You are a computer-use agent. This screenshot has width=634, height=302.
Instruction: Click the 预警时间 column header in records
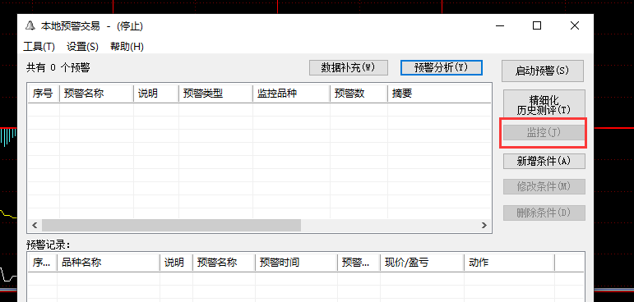[x=296, y=263]
